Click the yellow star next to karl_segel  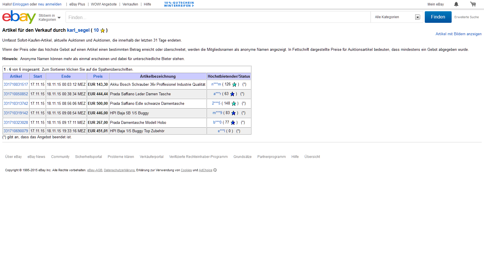[103, 31]
